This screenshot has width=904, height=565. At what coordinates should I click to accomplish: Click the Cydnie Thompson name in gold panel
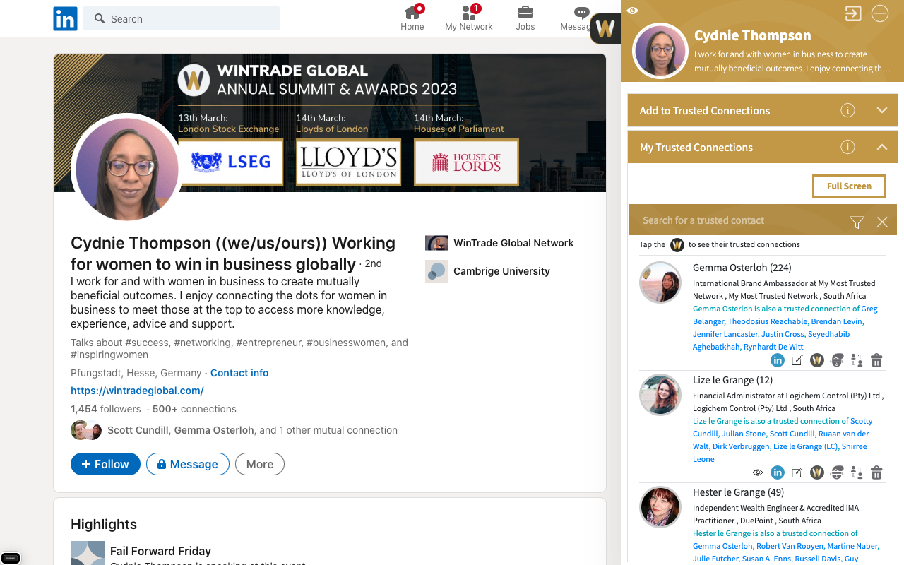(752, 35)
